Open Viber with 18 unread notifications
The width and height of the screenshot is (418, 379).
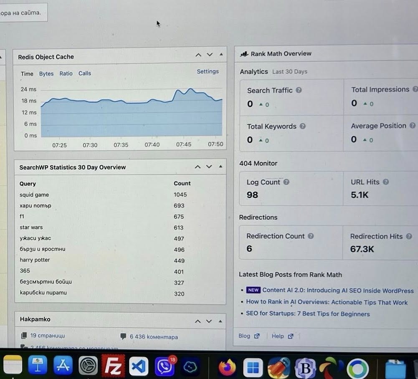point(165,366)
